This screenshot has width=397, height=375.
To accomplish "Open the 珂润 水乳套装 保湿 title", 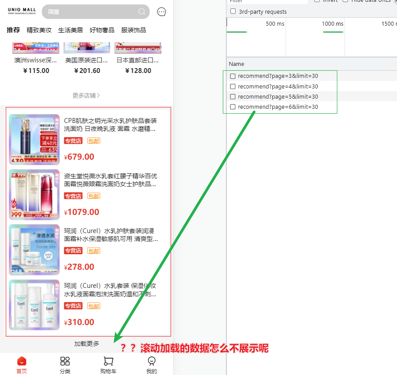I will (x=110, y=290).
